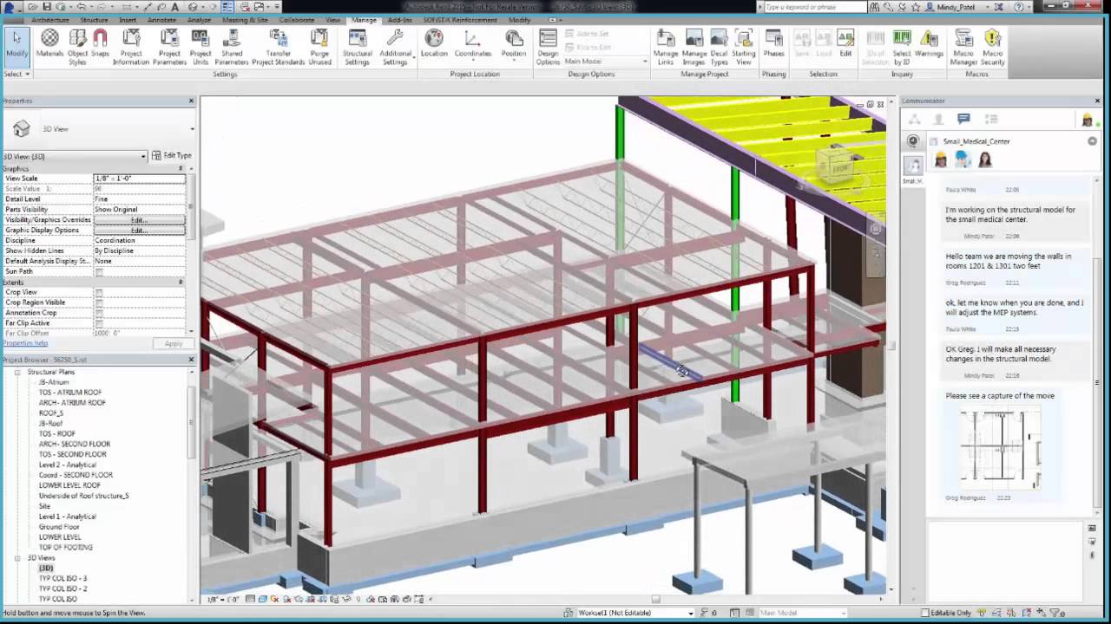1111x624 pixels.
Task: Toggle Crop Region Visible checkbox
Action: point(99,303)
